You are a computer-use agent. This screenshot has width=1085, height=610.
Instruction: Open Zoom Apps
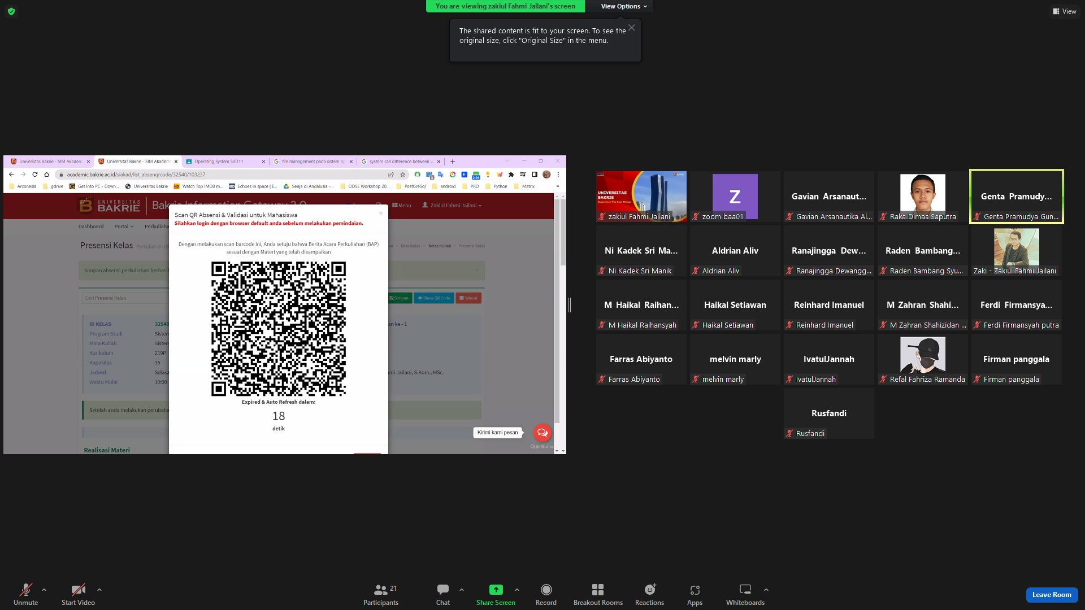click(695, 594)
